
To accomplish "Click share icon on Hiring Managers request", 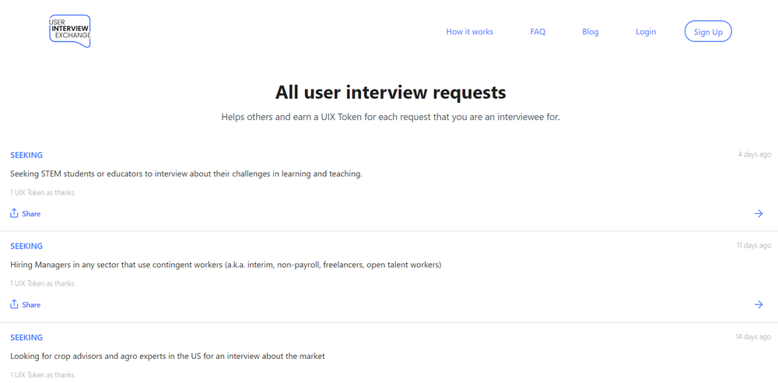I will coord(14,304).
